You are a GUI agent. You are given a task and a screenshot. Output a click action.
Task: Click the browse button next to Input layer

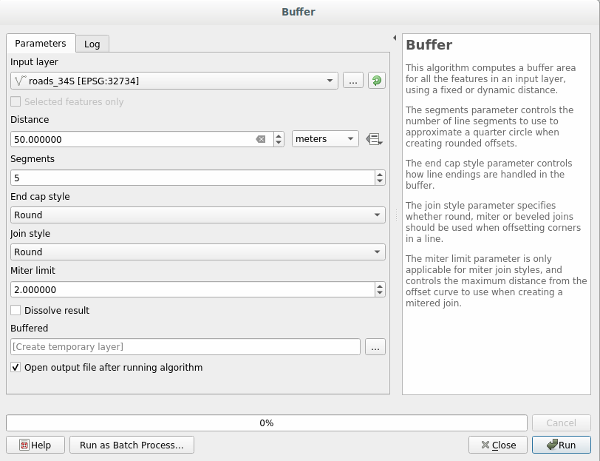pos(352,81)
